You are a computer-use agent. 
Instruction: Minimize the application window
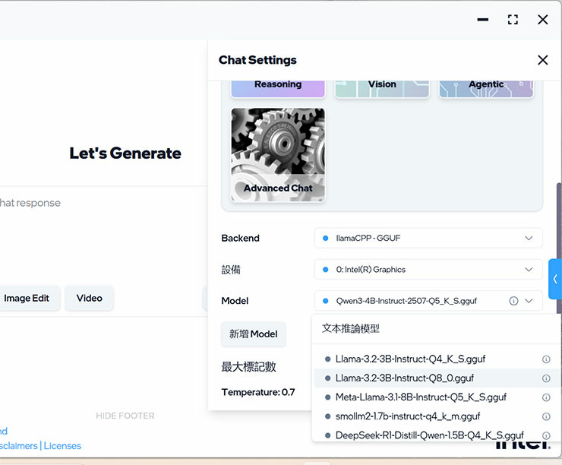[x=483, y=19]
